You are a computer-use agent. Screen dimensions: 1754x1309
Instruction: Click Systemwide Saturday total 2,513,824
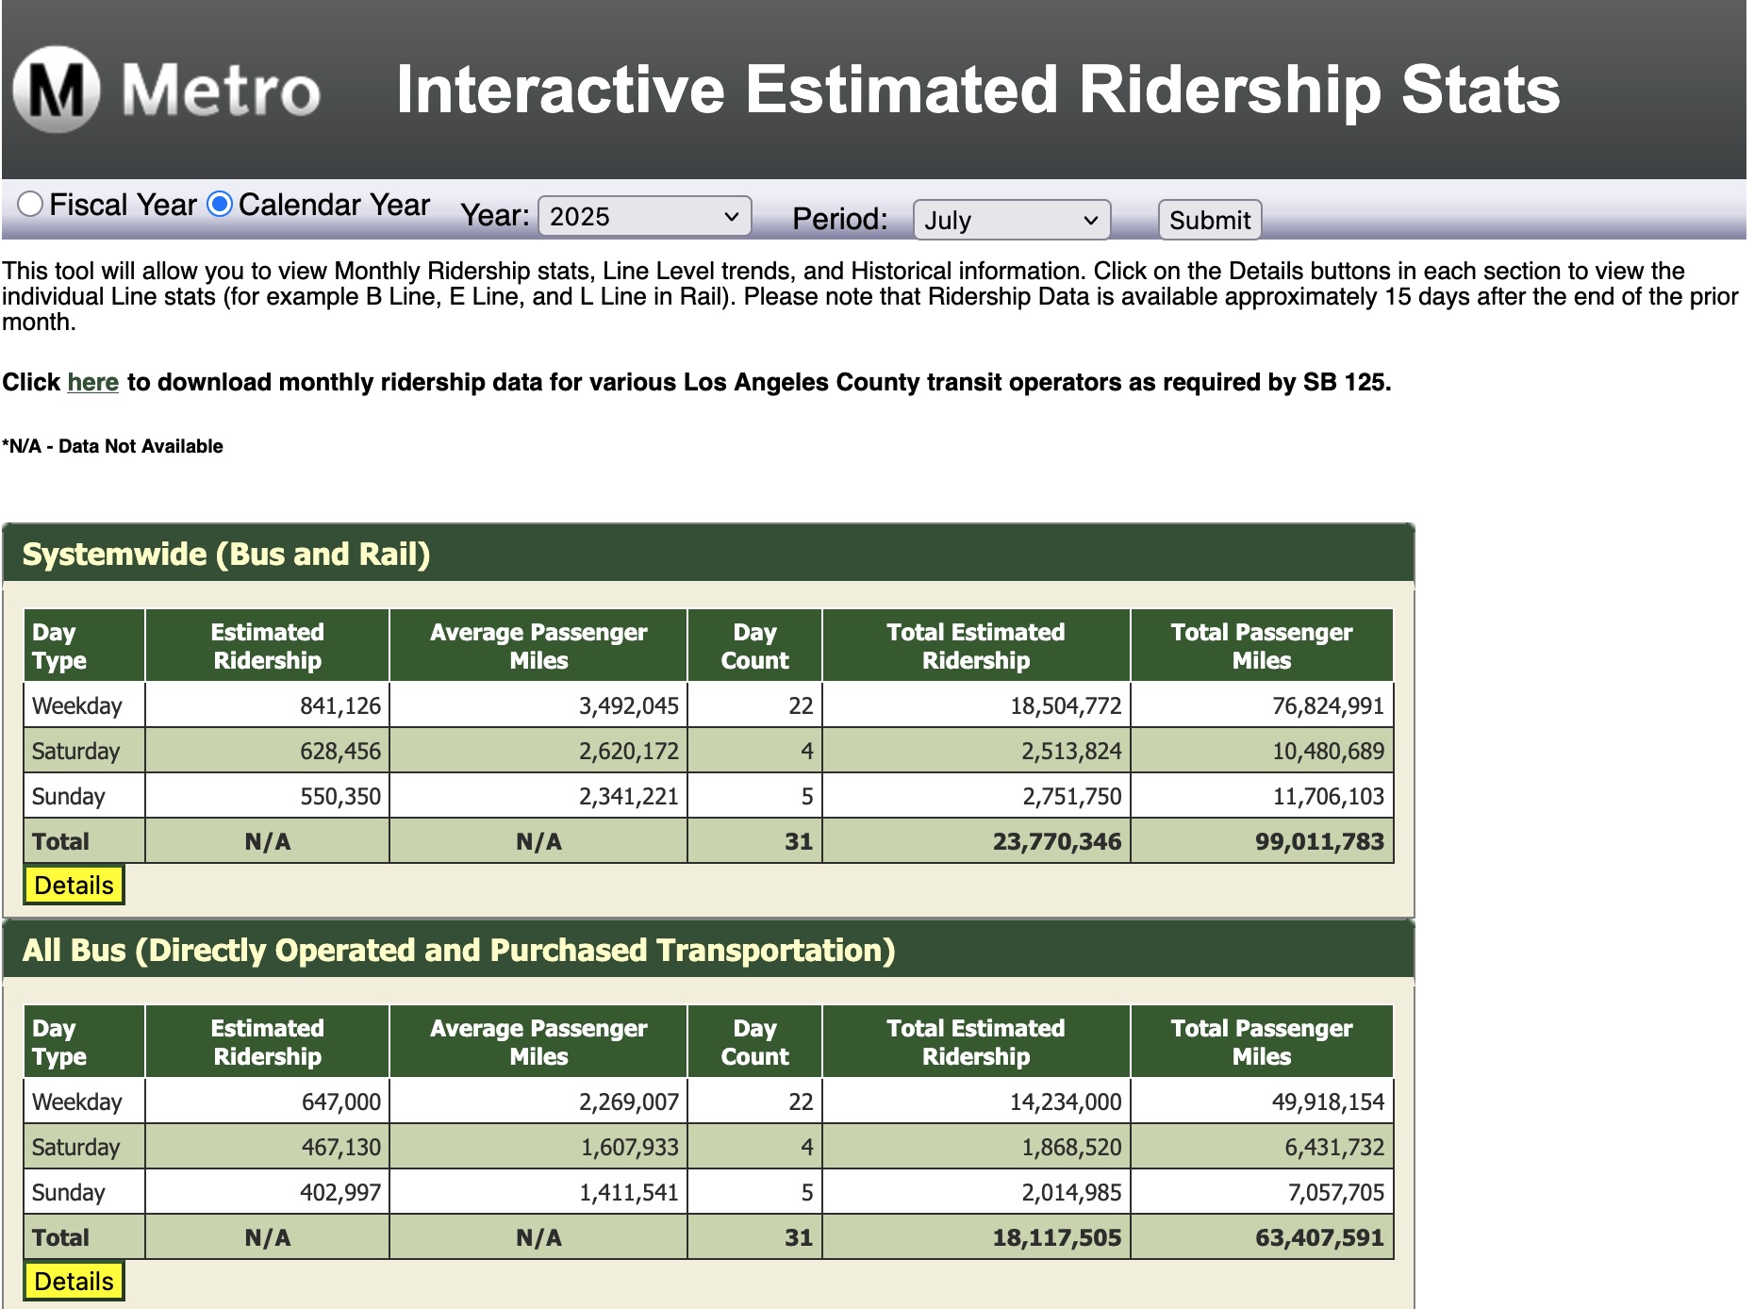tap(1072, 751)
